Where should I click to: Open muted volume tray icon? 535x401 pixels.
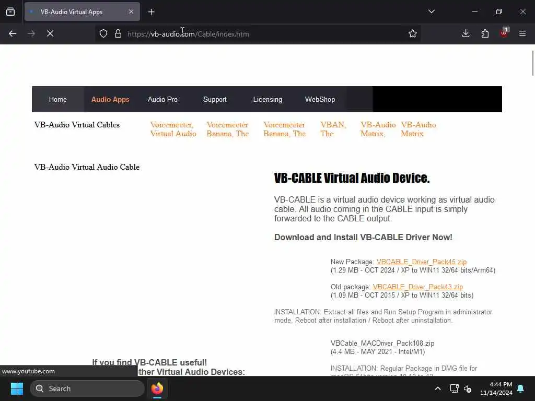pos(468,388)
